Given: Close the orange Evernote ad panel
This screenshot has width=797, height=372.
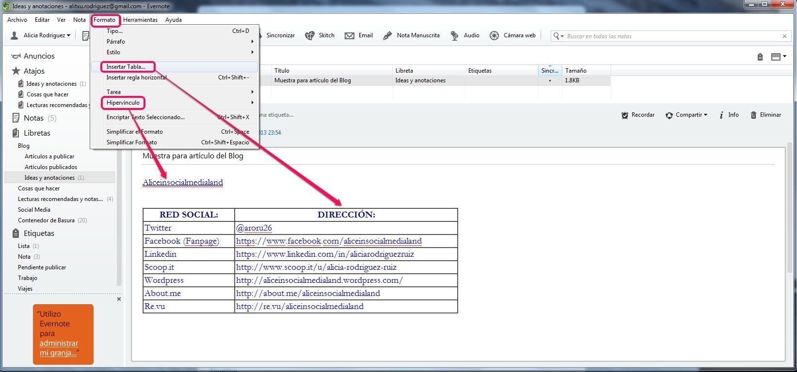Looking at the screenshot, I should (119, 299).
